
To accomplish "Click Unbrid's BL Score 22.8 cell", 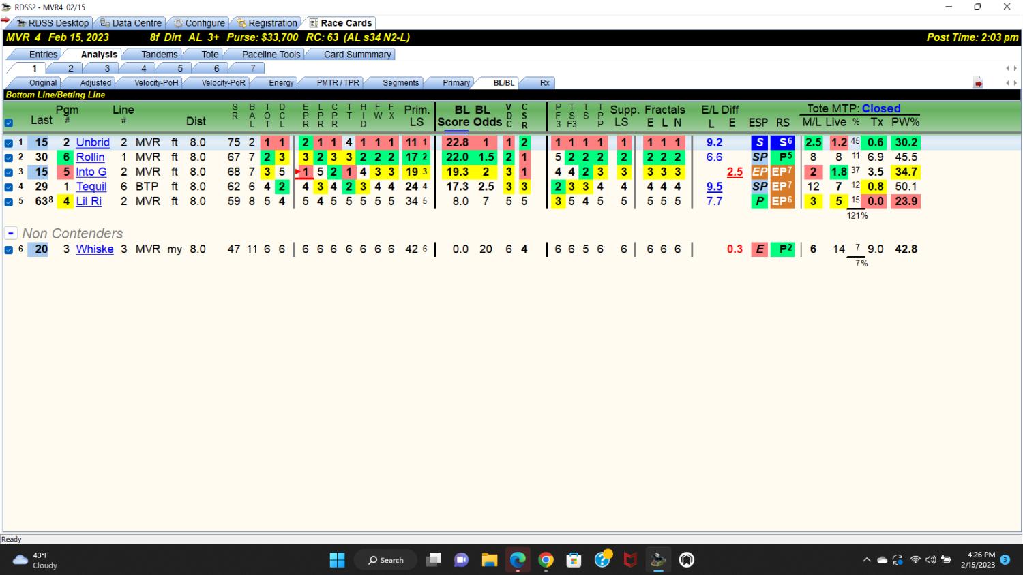I will click(457, 142).
